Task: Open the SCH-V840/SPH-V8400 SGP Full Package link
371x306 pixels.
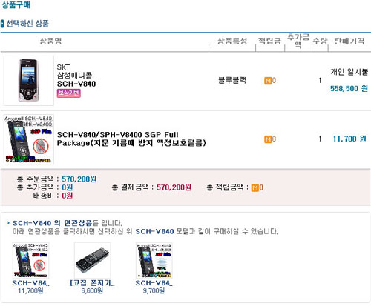Action: point(131,139)
